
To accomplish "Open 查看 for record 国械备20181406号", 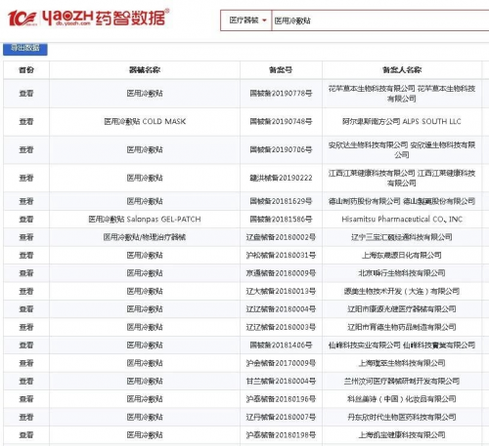I will pos(26,345).
